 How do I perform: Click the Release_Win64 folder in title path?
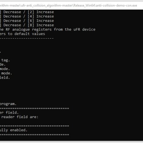point(84,5)
